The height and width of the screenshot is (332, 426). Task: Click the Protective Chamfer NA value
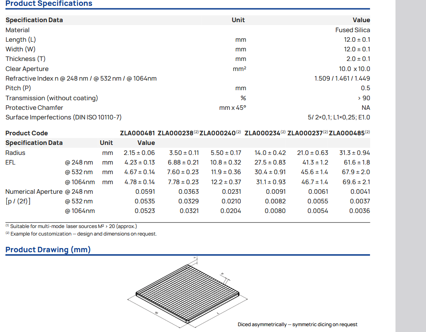point(365,108)
